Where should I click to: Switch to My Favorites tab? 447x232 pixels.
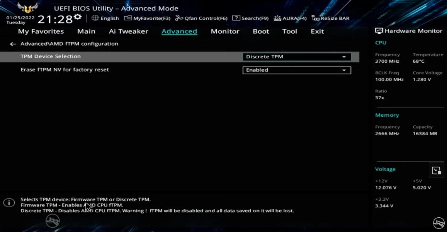coord(41,31)
